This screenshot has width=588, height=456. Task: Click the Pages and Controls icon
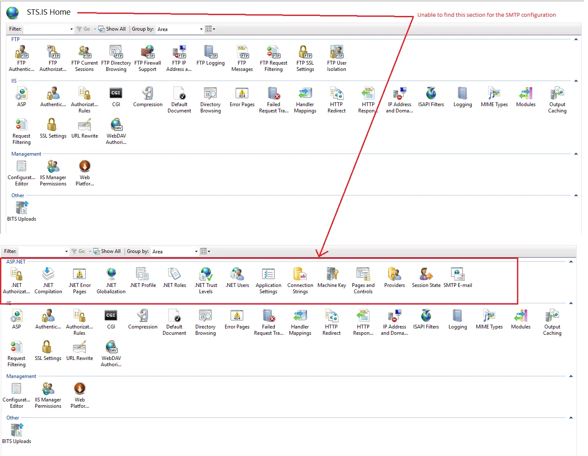363,274
